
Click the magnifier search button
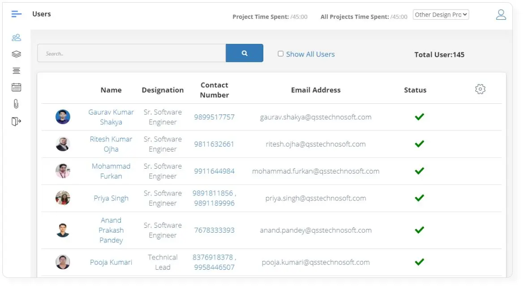point(244,53)
